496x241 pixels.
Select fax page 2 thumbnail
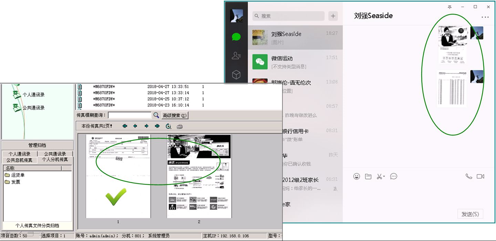[199, 176]
